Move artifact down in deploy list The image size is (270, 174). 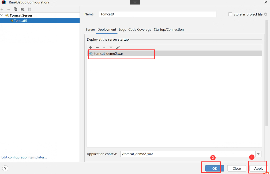point(111,47)
